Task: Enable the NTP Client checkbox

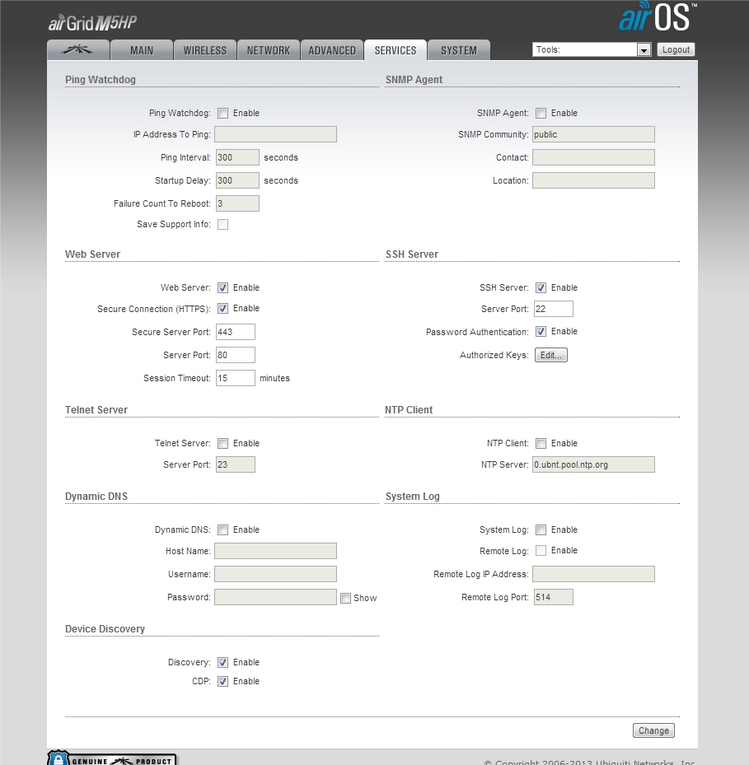Action: (541, 444)
